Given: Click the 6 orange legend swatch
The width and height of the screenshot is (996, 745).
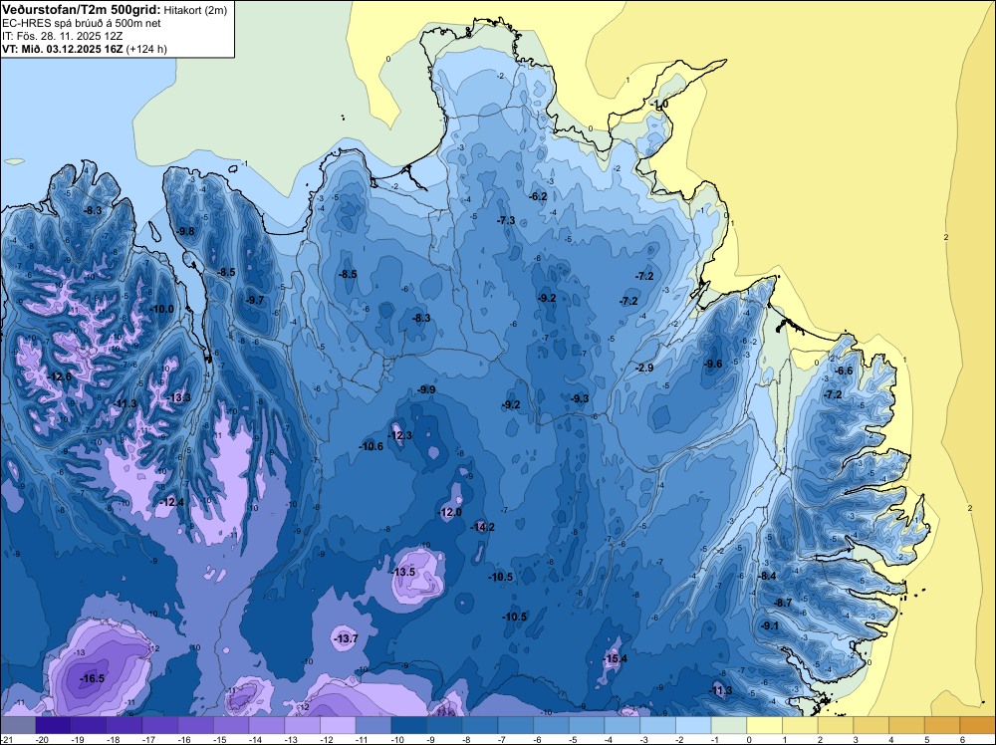Looking at the screenshot, I should (x=977, y=725).
